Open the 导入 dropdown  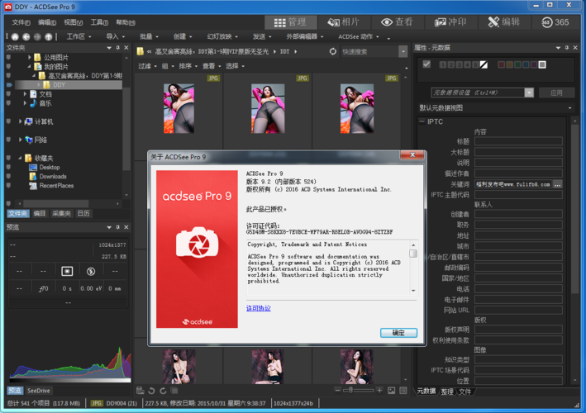(116, 36)
